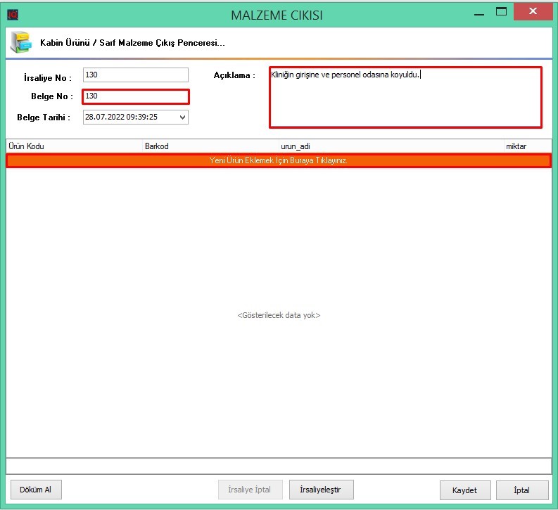Cancel using the İptal button
The height and width of the screenshot is (510, 558).
tap(522, 490)
